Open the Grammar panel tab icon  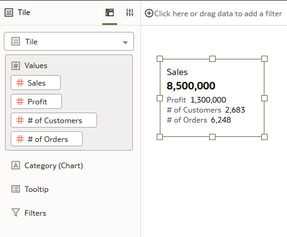coord(110,13)
